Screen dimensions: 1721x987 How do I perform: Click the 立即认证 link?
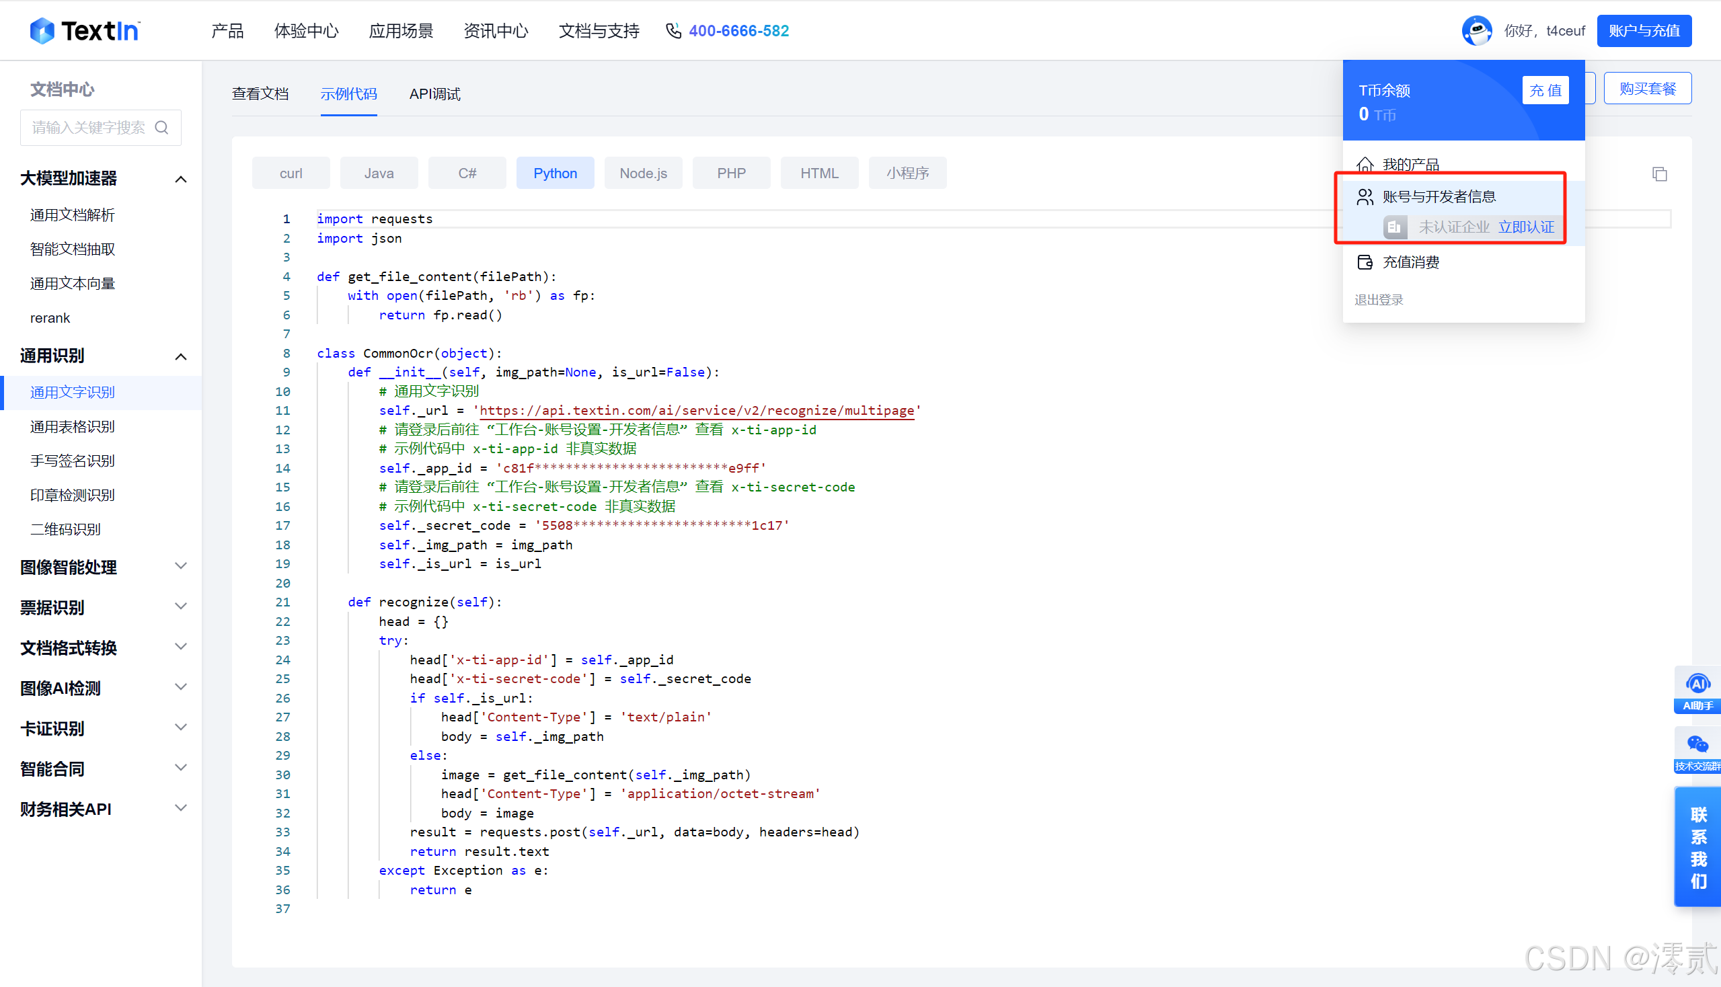1526,227
